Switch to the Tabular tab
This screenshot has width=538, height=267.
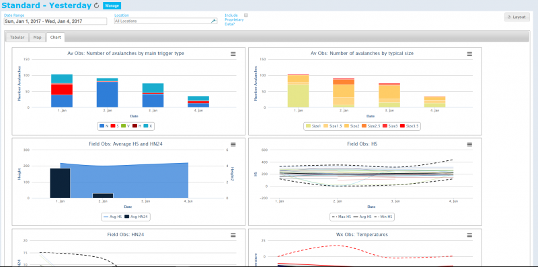(x=17, y=38)
